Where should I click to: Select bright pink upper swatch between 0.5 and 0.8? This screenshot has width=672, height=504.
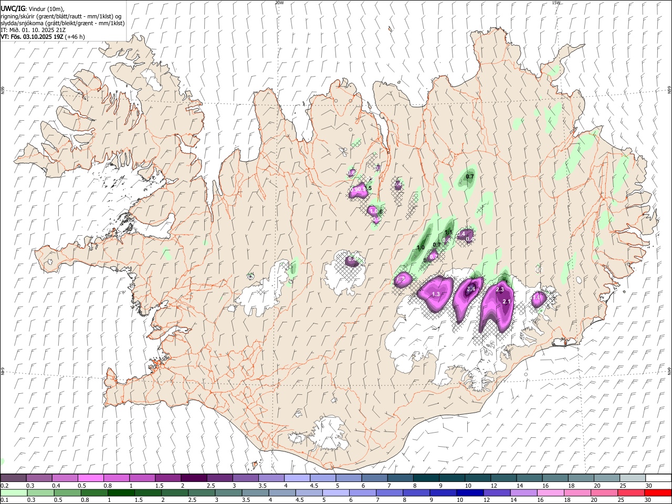(90, 478)
